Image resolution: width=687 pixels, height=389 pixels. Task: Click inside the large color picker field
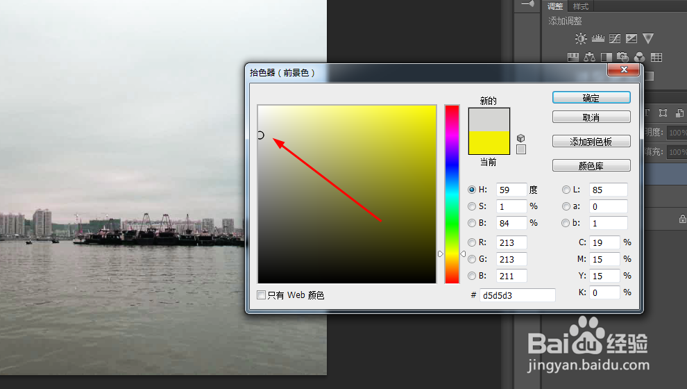pyautogui.click(x=346, y=194)
